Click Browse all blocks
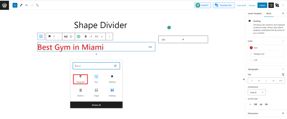The width and height of the screenshot is (287, 119). click(x=96, y=105)
